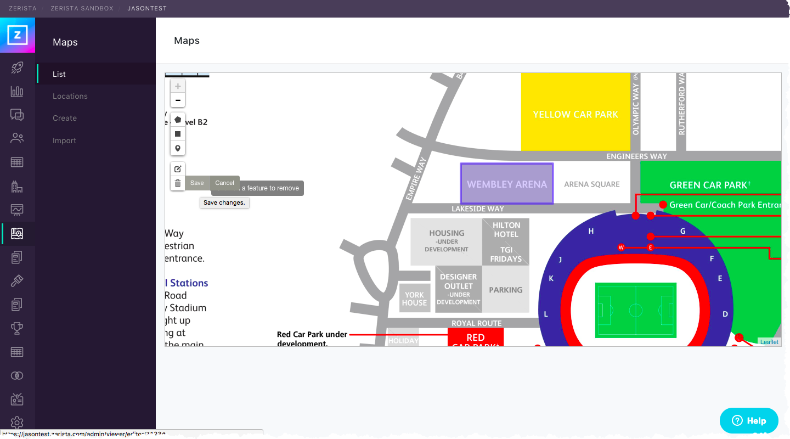Select the maps sidebar icon
Image resolution: width=790 pixels, height=439 pixels.
[x=17, y=233]
